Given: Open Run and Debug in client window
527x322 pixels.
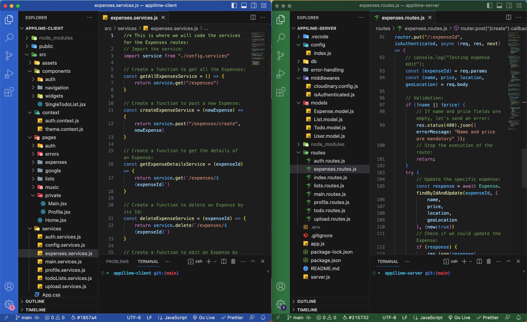Looking at the screenshot, I should pos(9,74).
